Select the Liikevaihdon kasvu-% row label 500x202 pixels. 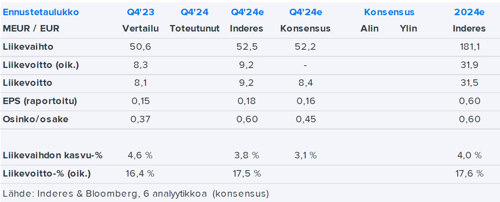(x=53, y=155)
